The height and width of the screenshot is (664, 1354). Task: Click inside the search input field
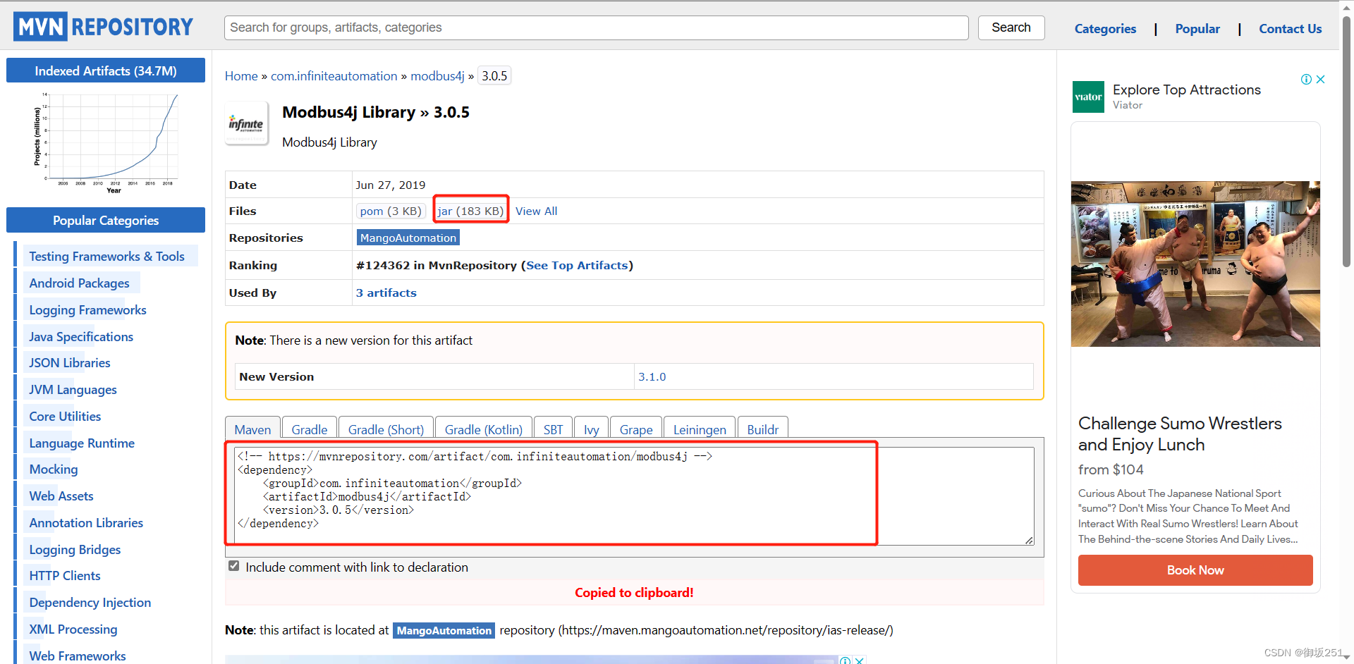[596, 27]
